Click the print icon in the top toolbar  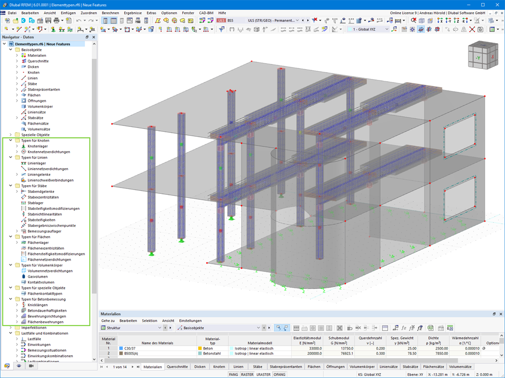(x=56, y=20)
